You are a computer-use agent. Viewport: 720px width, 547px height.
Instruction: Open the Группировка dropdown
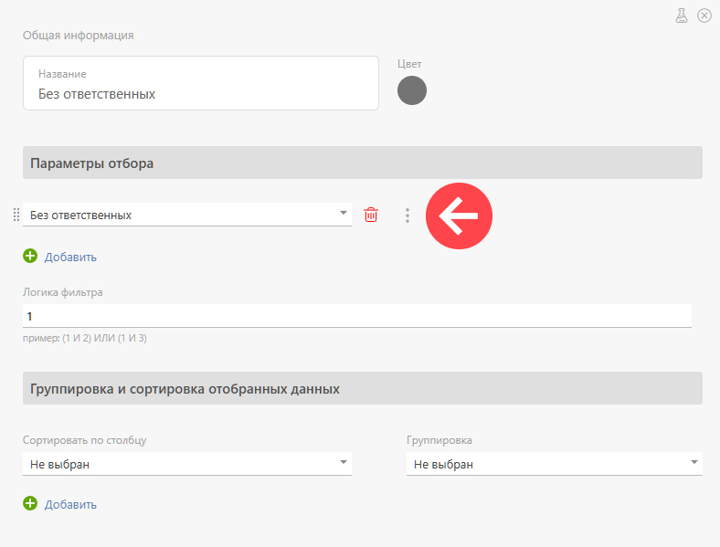pos(555,464)
